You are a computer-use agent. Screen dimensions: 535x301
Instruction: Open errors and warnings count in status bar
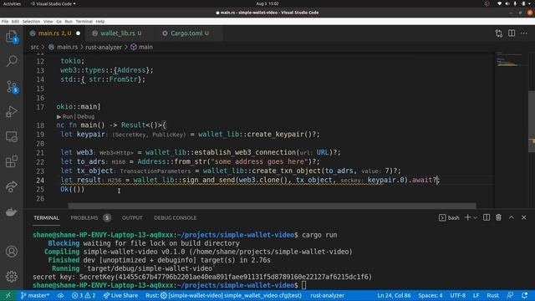[x=84, y=295]
